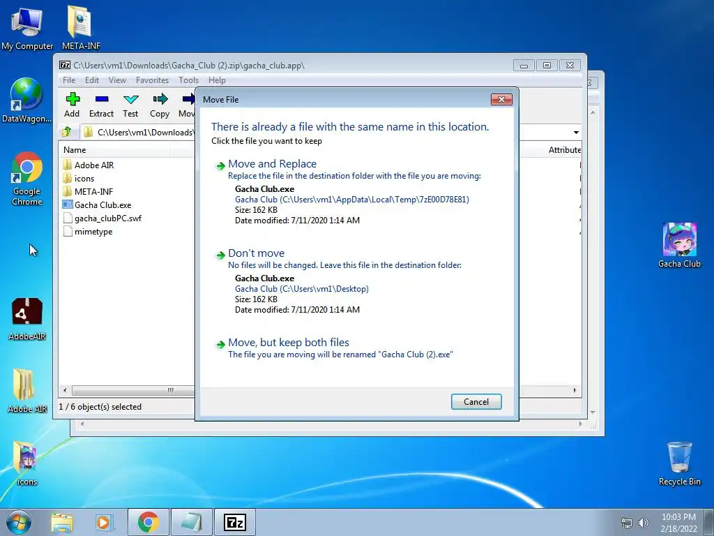Open the Favorites menu in 7-Zip
Viewport: 714px width, 536px height.
(152, 80)
